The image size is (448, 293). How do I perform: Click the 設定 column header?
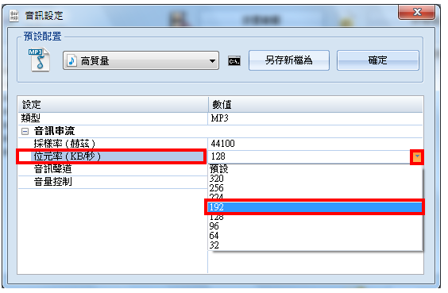click(113, 105)
